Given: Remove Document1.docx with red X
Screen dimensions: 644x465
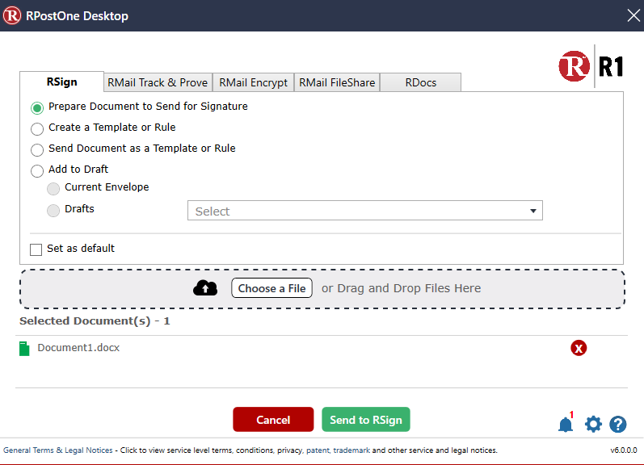Looking at the screenshot, I should [579, 348].
